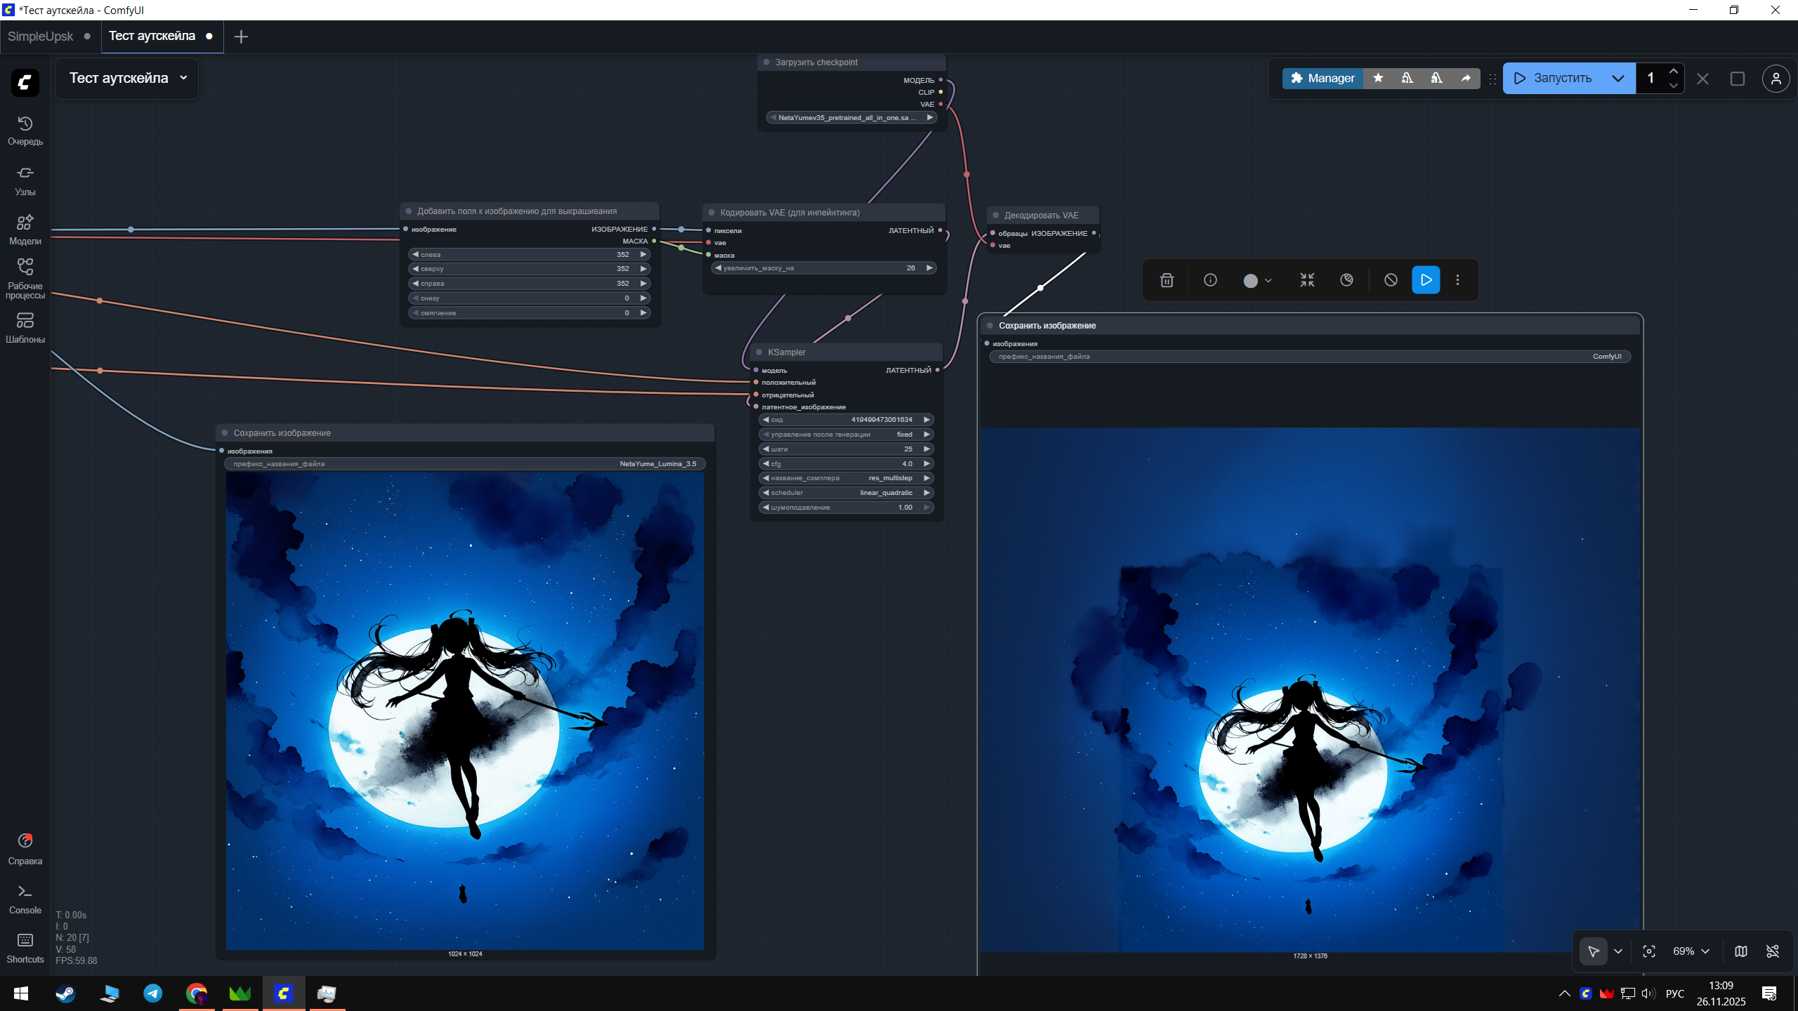The width and height of the screenshot is (1798, 1011).
Task: Open Узлы node library sidebar
Action: point(25,180)
